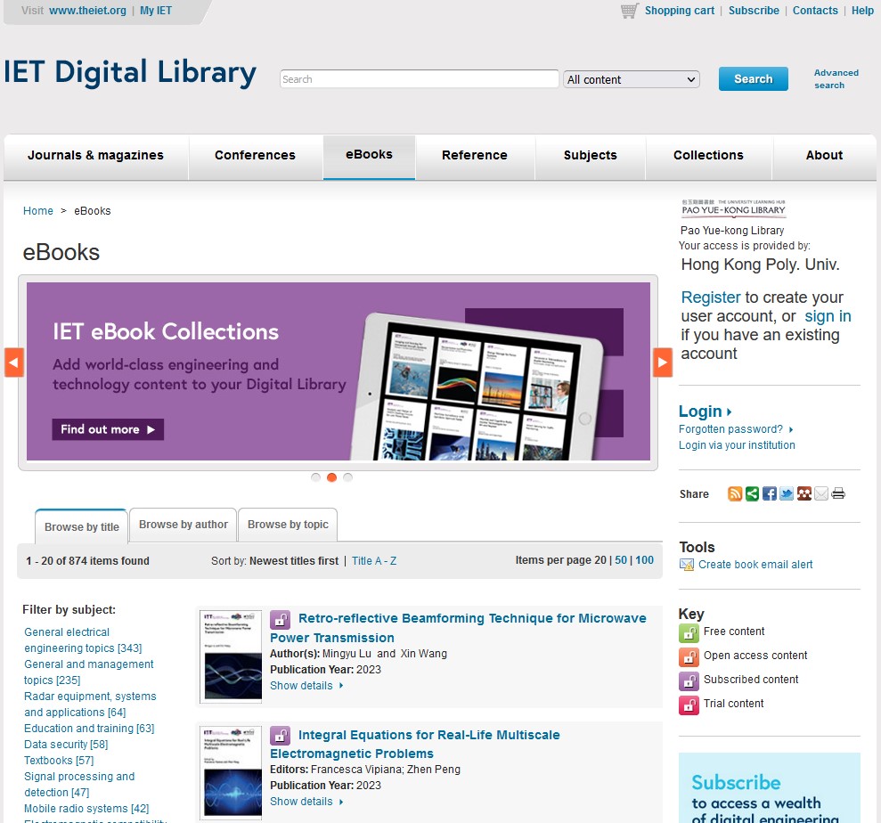881x823 pixels.
Task: Click Find out more banner button
Action: click(x=108, y=429)
